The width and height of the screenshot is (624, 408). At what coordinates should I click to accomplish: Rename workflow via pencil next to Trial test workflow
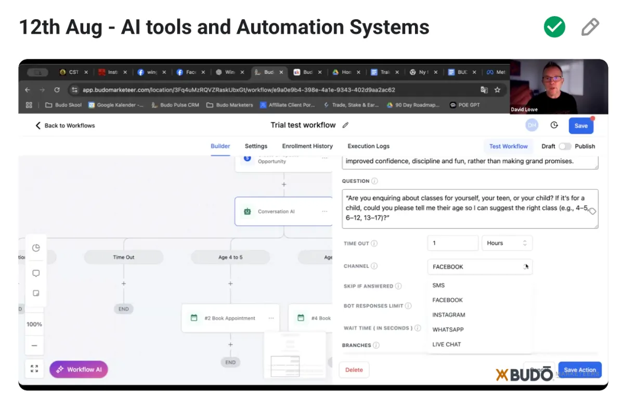tap(345, 125)
